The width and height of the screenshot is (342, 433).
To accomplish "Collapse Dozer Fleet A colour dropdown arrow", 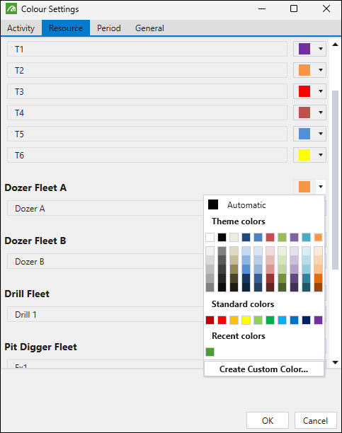I will click(321, 187).
